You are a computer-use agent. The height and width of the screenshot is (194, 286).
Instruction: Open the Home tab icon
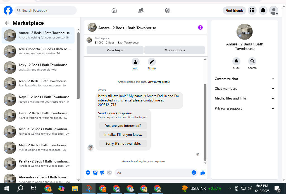point(114,11)
